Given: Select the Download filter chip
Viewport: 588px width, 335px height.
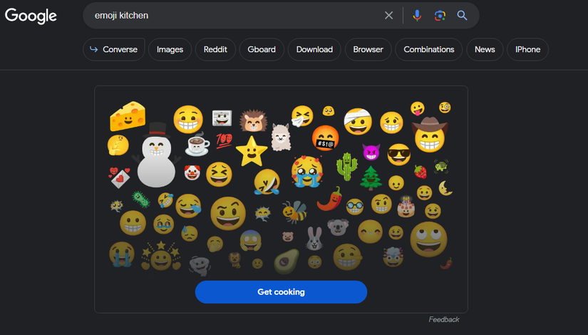Looking at the screenshot, I should [314, 49].
